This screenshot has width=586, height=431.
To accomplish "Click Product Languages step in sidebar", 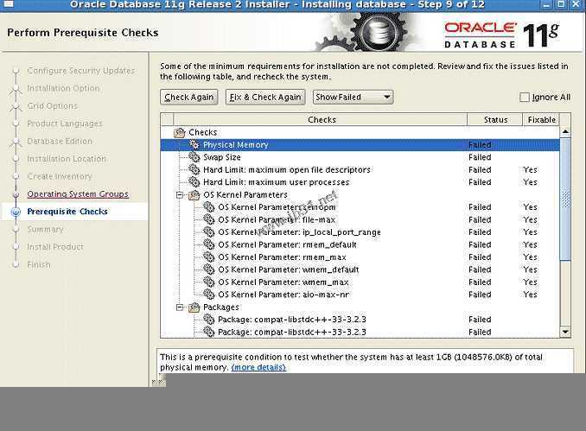I will 65,124.
